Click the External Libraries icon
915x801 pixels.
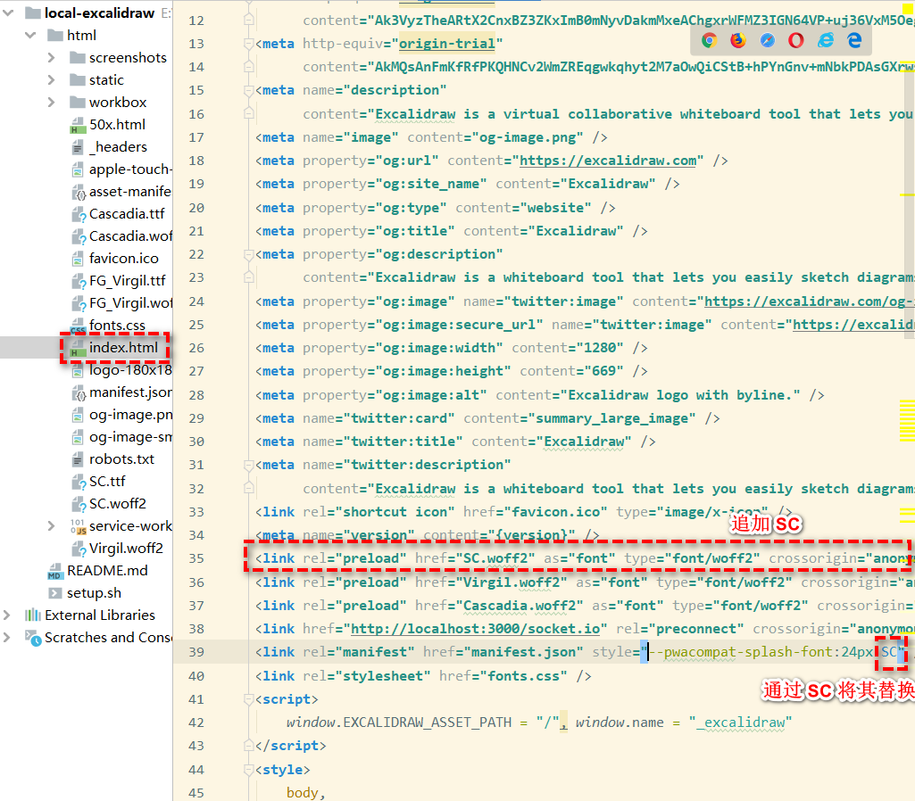click(33, 615)
